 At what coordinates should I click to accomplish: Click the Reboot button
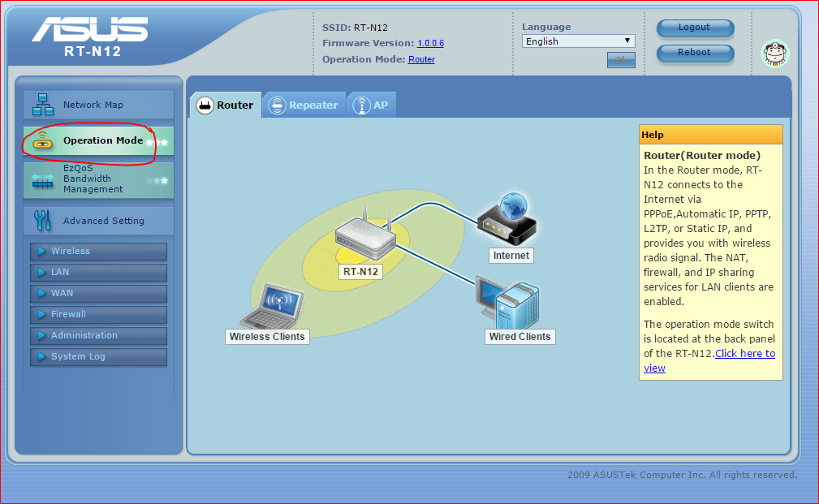(x=695, y=53)
